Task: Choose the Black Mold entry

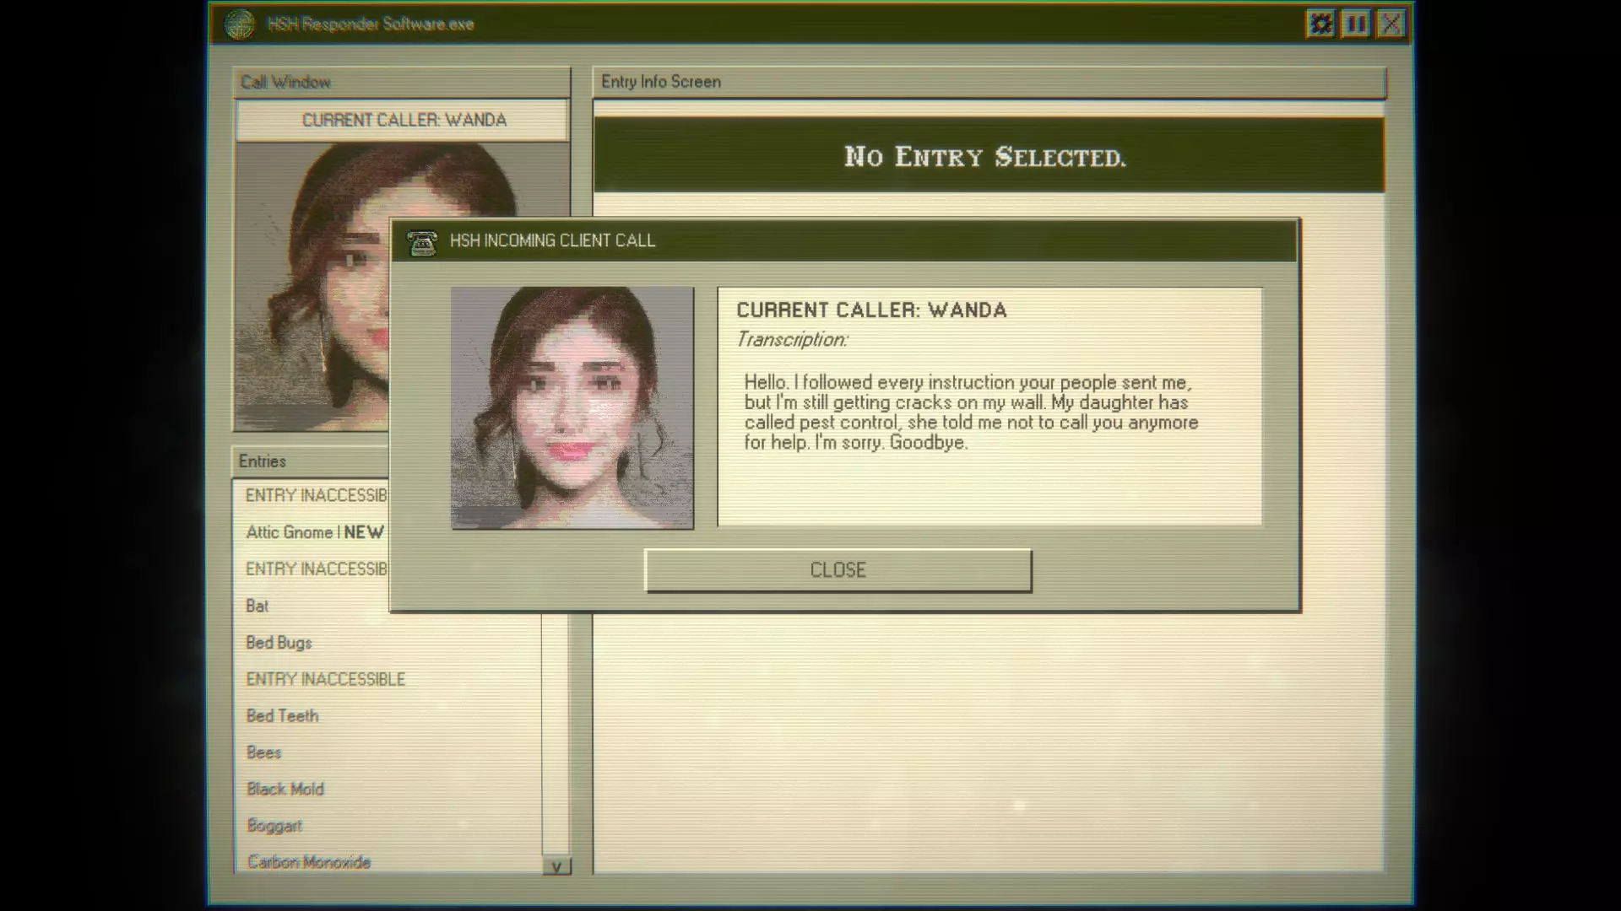Action: click(x=285, y=790)
